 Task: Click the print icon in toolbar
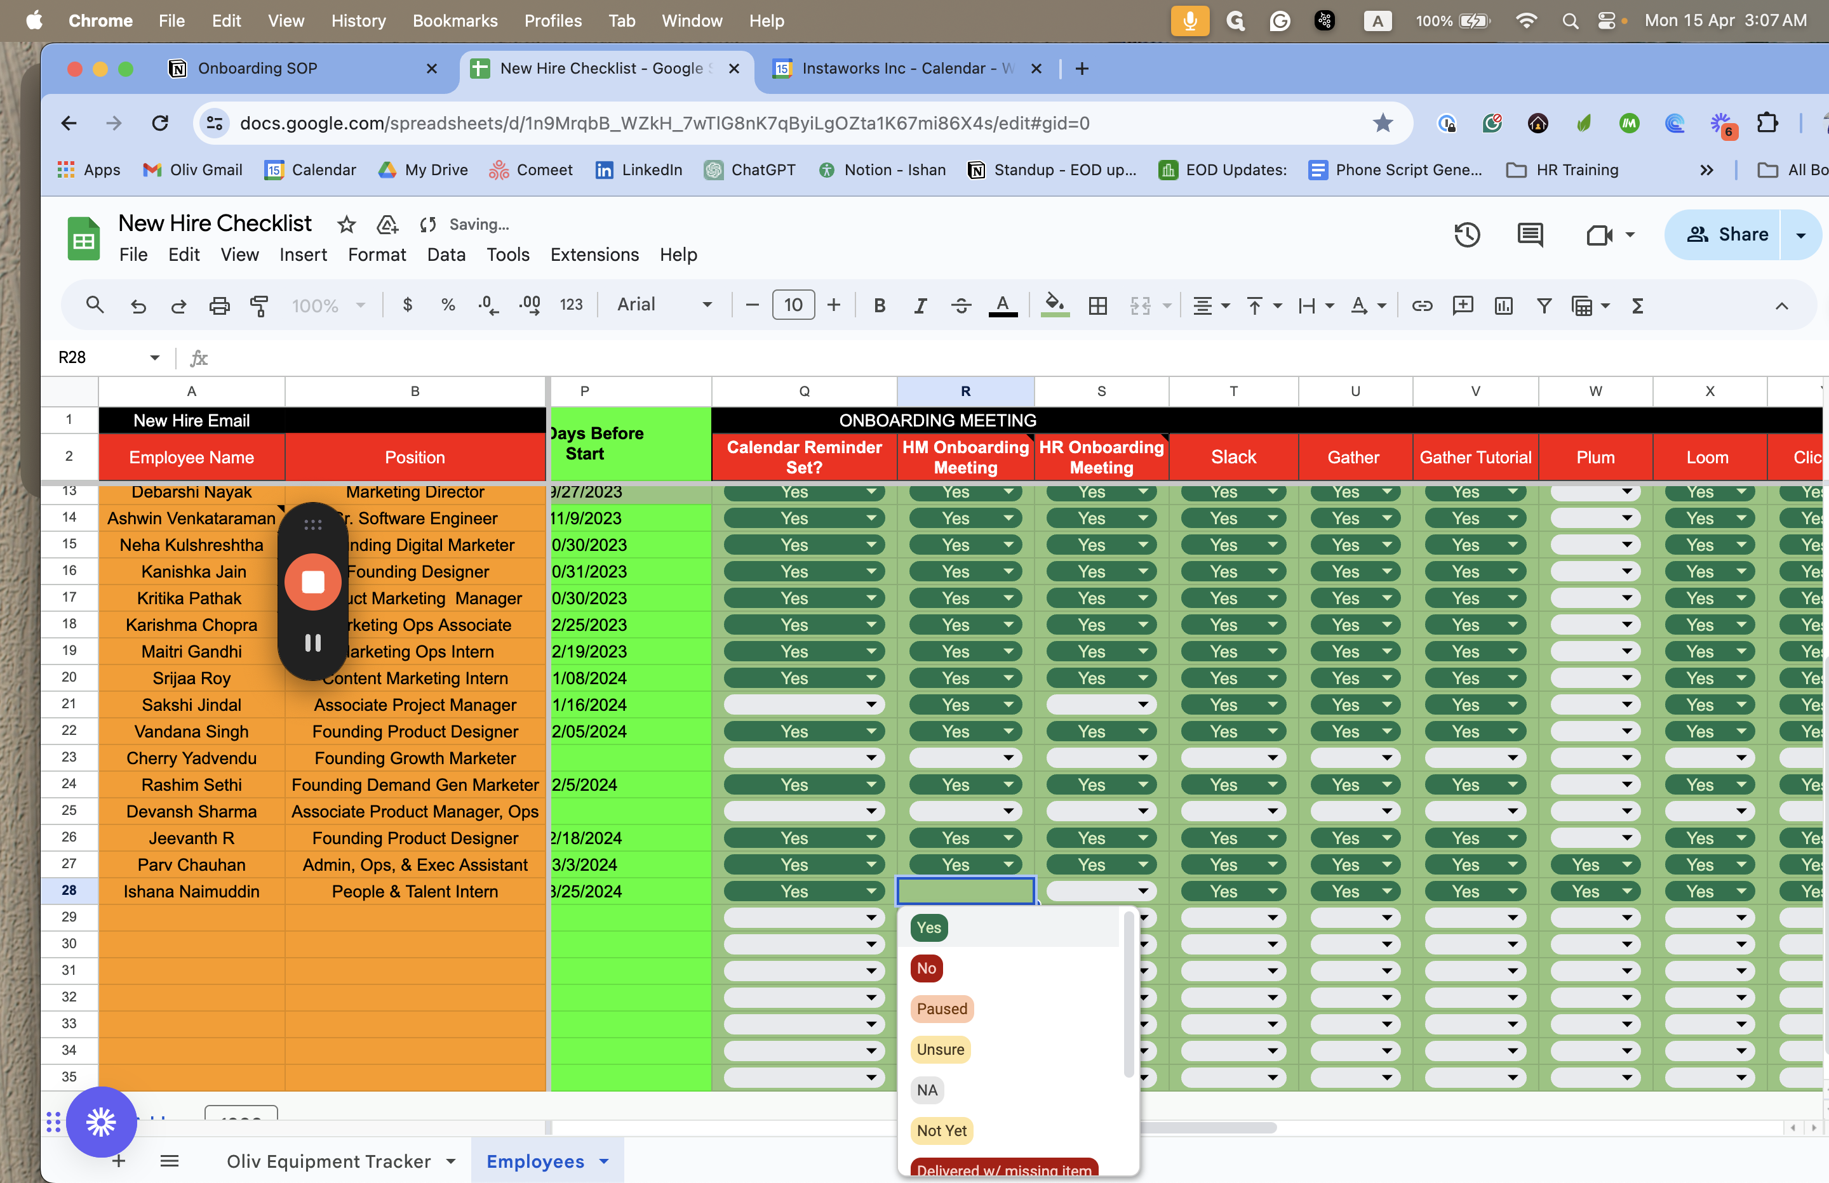219,306
